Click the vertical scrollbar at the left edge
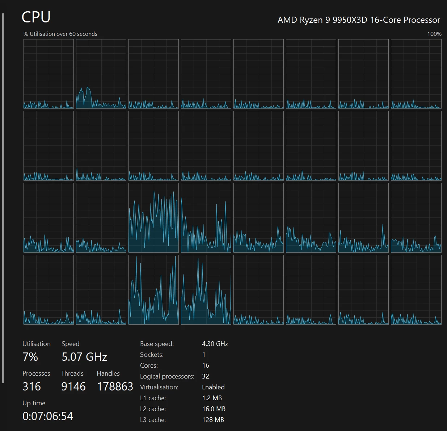Image resolution: width=447 pixels, height=431 pixels. [x=3, y=198]
